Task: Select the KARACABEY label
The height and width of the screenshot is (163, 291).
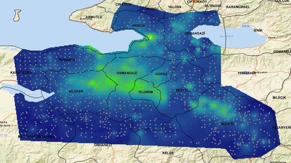Action: point(21,73)
